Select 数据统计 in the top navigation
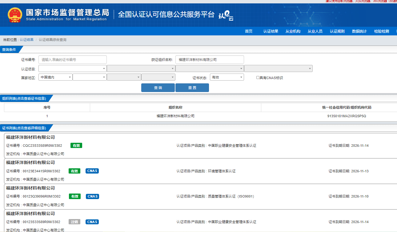This screenshot has width=397, height=232. (359, 31)
